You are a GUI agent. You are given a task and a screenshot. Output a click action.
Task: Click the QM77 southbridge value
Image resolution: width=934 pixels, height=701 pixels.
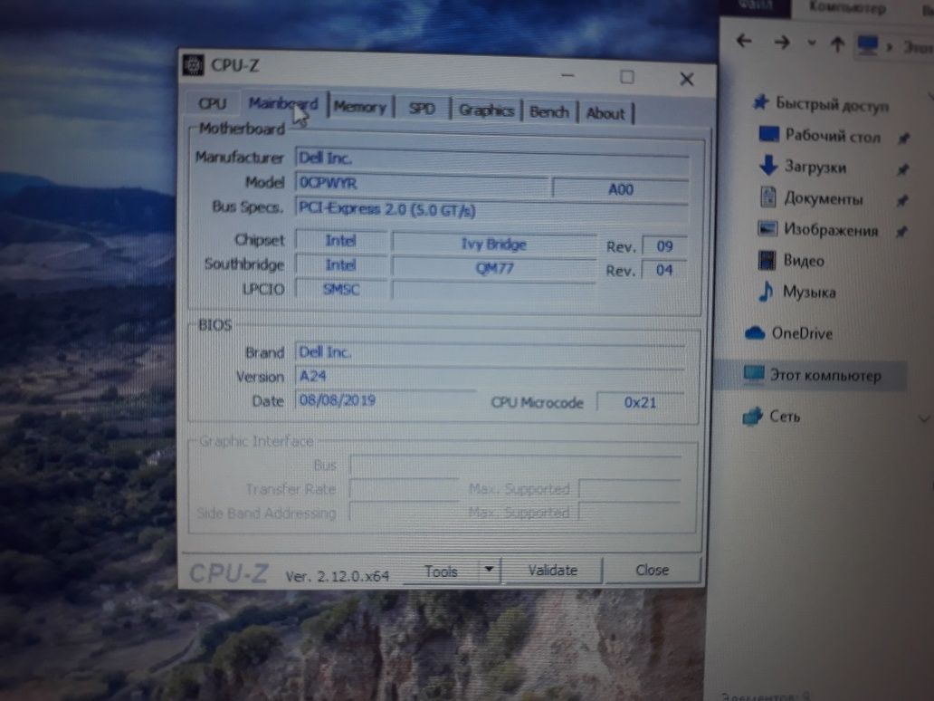point(494,268)
